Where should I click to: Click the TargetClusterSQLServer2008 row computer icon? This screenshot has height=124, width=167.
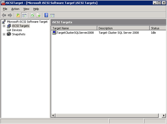[x=54, y=33]
